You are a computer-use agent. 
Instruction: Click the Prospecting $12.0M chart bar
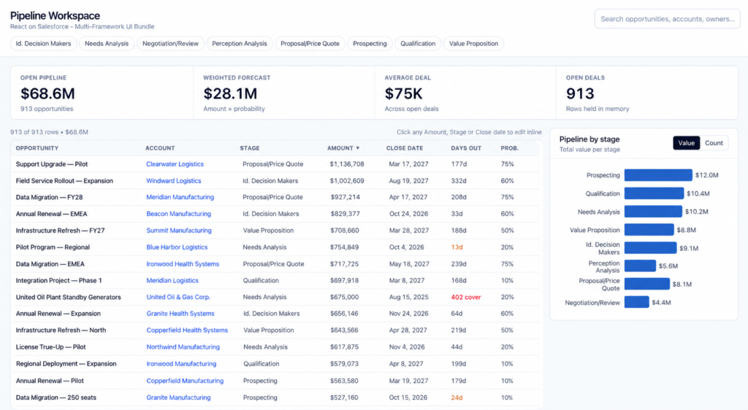658,175
